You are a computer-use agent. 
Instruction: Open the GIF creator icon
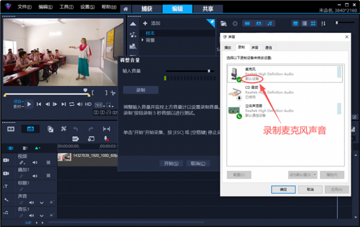coord(75,139)
